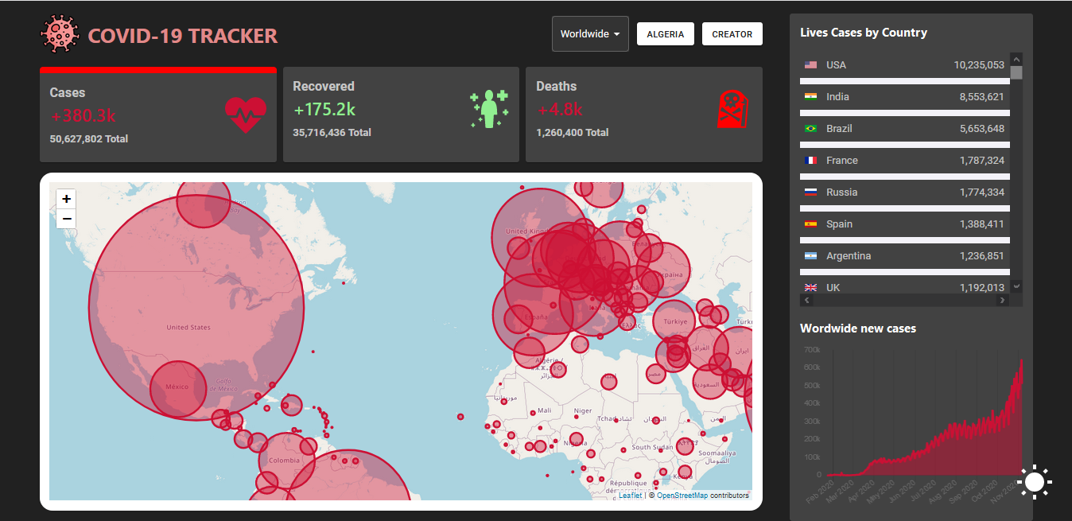Click the Argentina flag icon
The width and height of the screenshot is (1072, 521).
(x=810, y=256)
